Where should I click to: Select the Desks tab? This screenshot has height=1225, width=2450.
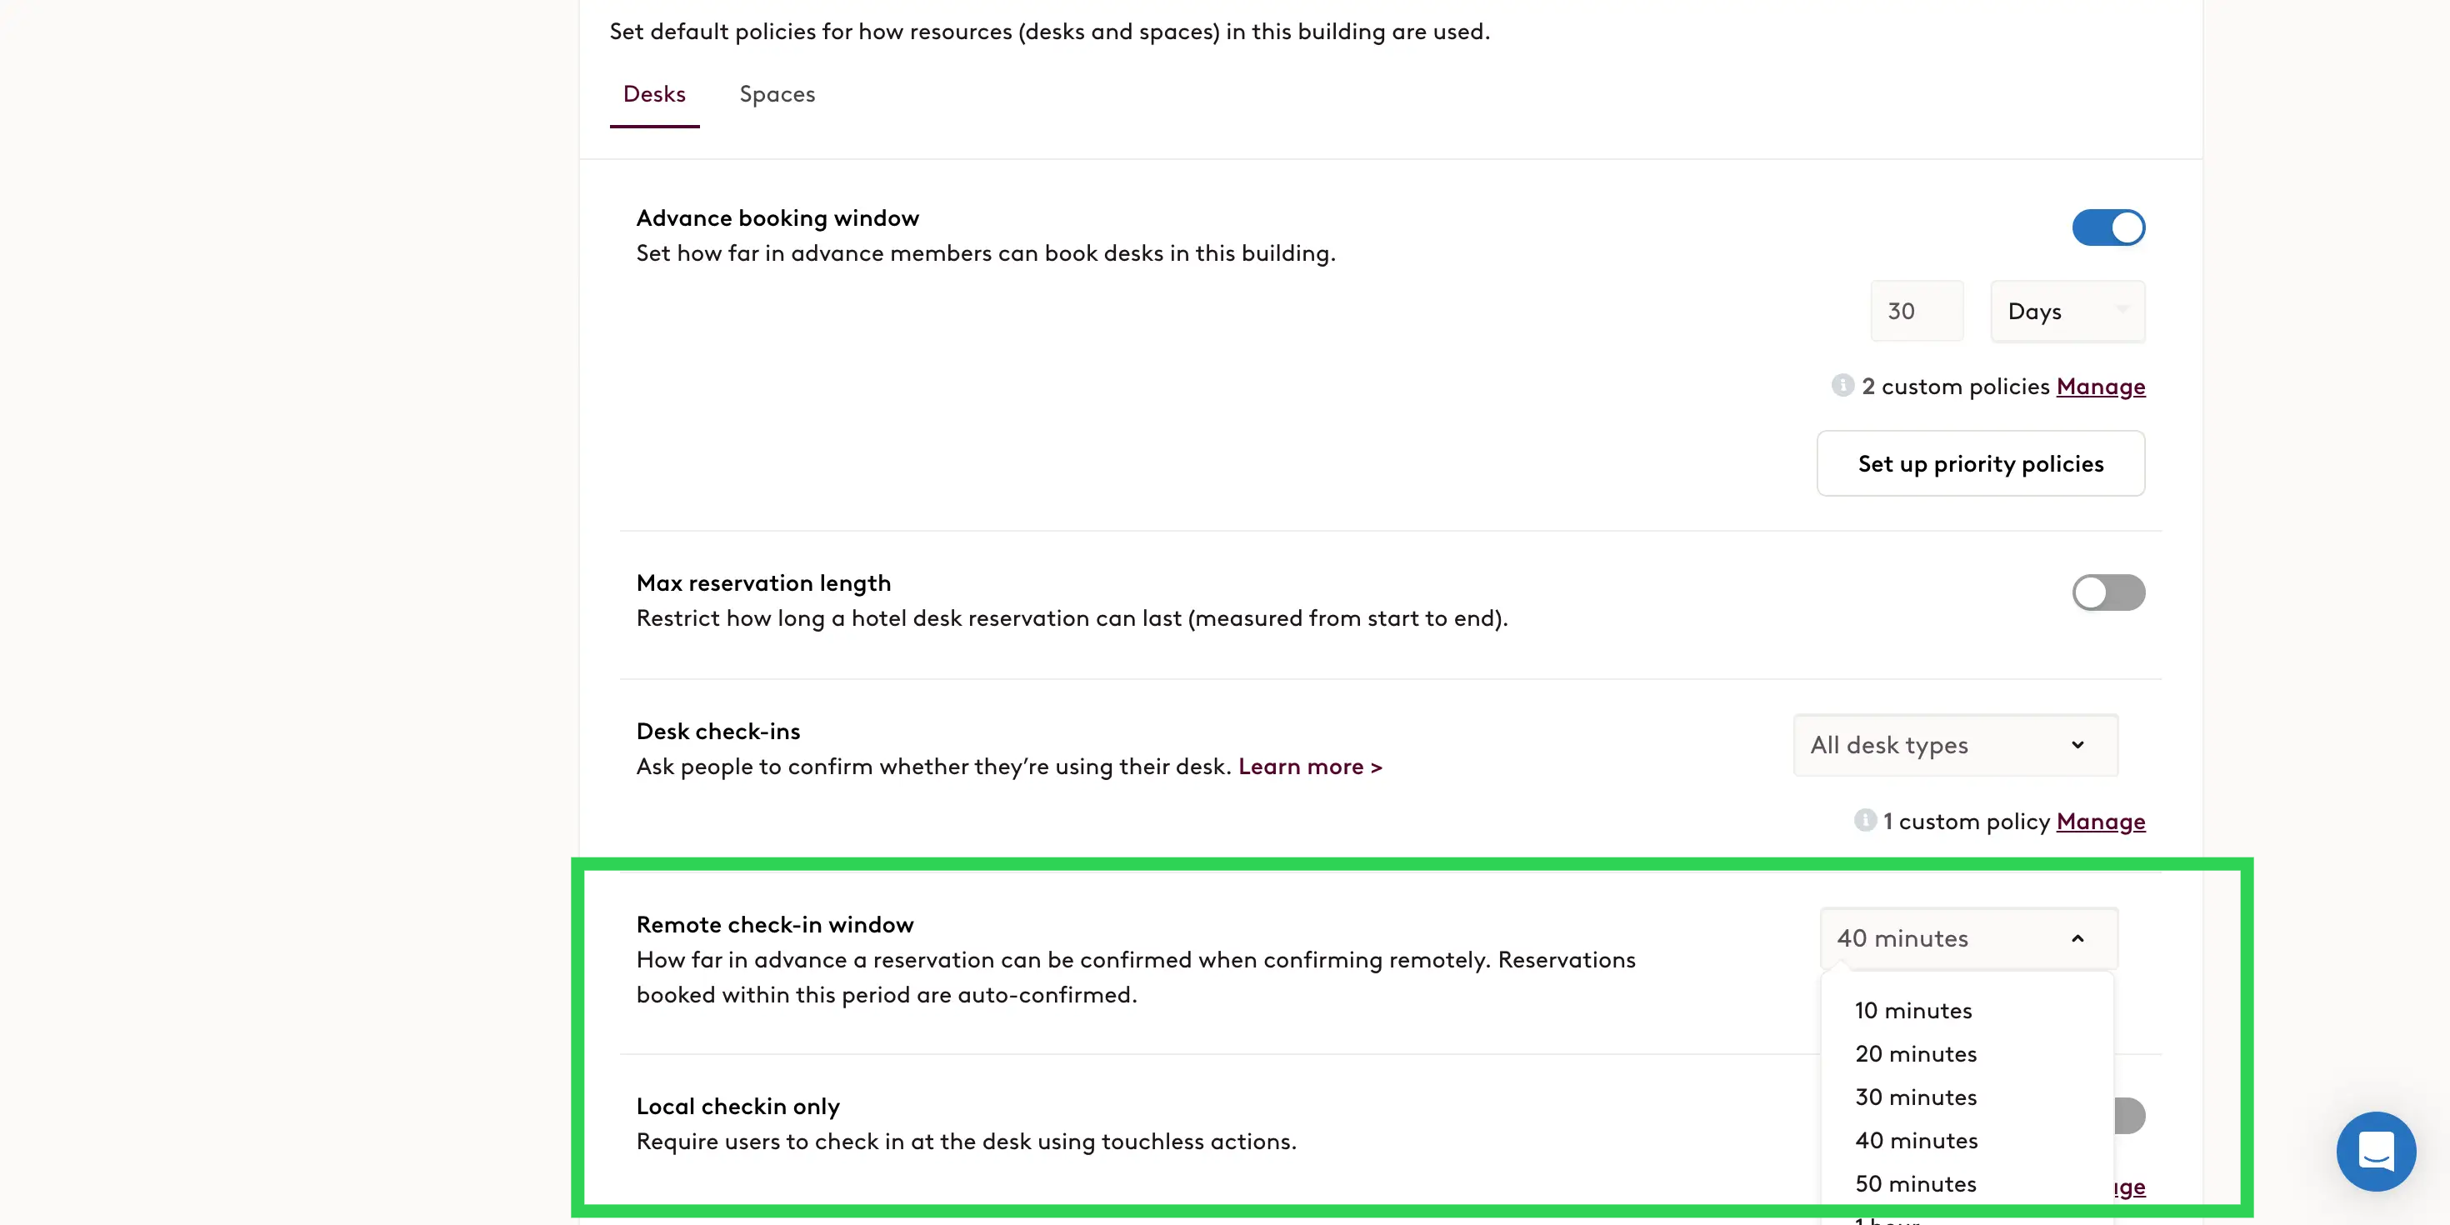[654, 94]
